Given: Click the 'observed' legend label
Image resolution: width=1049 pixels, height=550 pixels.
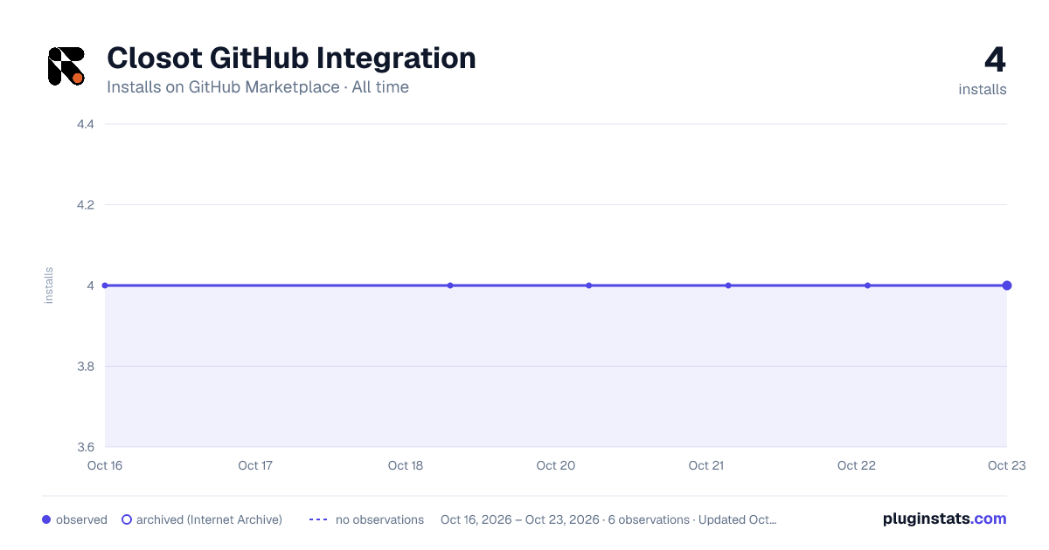Looking at the screenshot, I should pyautogui.click(x=81, y=519).
